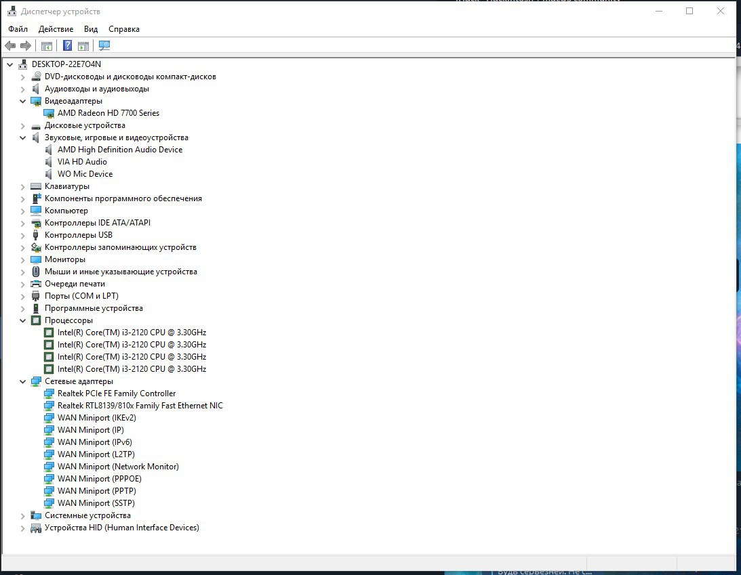Click the DVD drives category icon

(36, 77)
